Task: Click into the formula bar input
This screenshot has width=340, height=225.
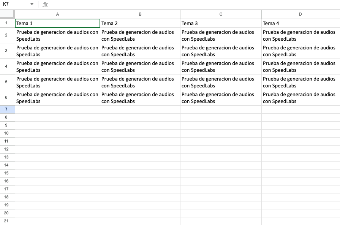Action: tap(190, 4)
